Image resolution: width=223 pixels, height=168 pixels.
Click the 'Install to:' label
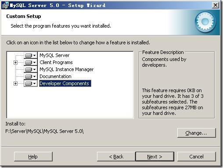click(x=15, y=124)
